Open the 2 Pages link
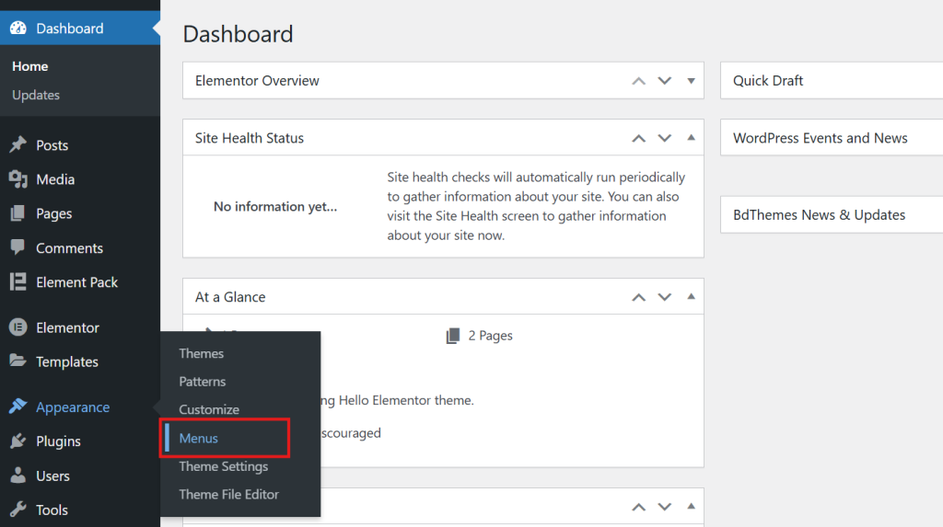 coord(490,336)
